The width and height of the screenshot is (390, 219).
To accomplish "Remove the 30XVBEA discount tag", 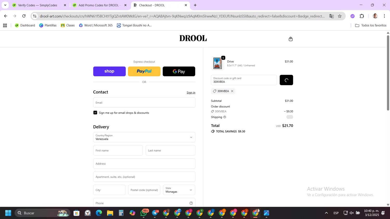I will click(232, 91).
